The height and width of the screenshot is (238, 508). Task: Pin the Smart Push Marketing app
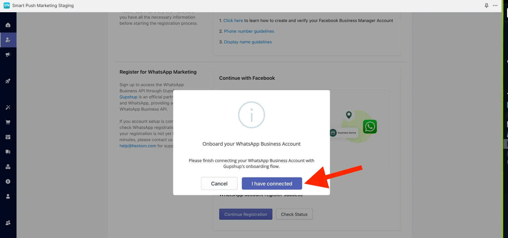tap(487, 5)
